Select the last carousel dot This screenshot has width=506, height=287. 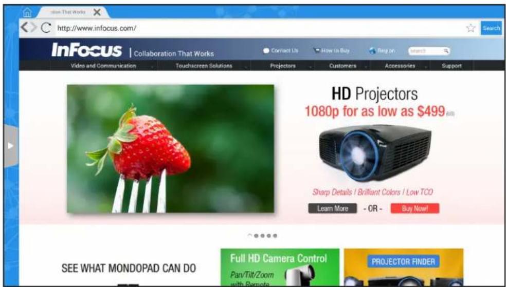[x=275, y=236]
